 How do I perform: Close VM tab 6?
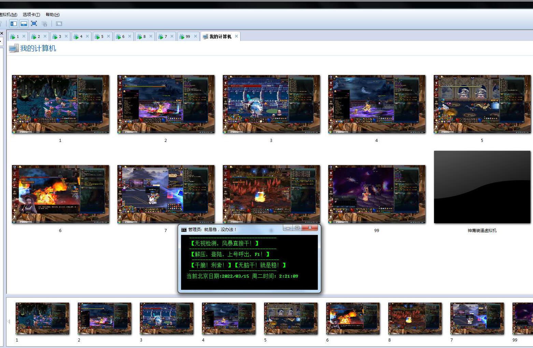pos(130,36)
